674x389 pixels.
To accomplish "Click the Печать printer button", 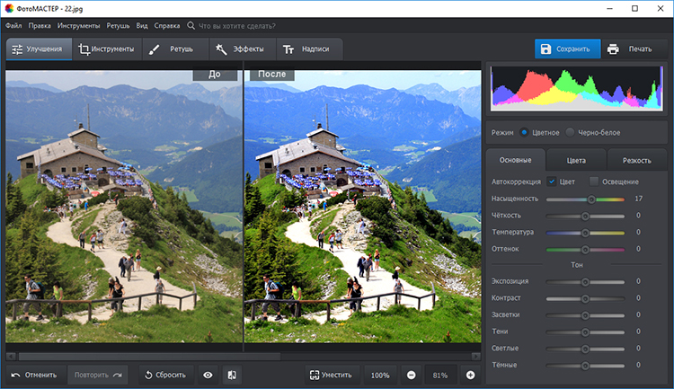I will 629,49.
